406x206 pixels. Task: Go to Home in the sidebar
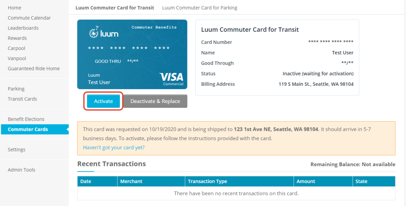(15, 8)
